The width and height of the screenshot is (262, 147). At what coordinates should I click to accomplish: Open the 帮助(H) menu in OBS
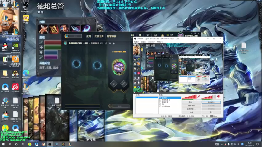coord(160,42)
